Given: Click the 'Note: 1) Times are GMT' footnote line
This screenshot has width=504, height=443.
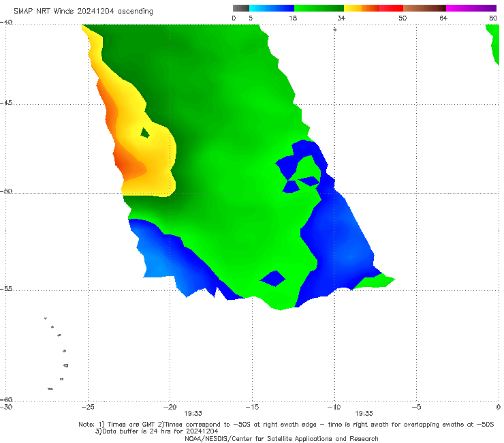Looking at the screenshot, I should [286, 425].
